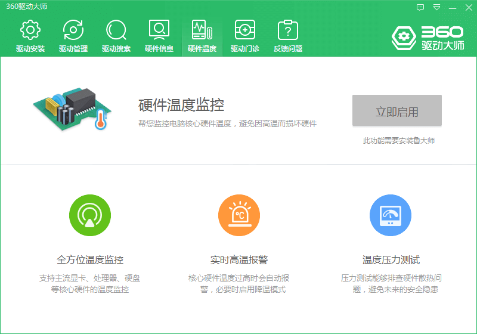Screen dimensions: 477x334
Task: Click the 温度压力测试 title text
Action: click(x=391, y=260)
